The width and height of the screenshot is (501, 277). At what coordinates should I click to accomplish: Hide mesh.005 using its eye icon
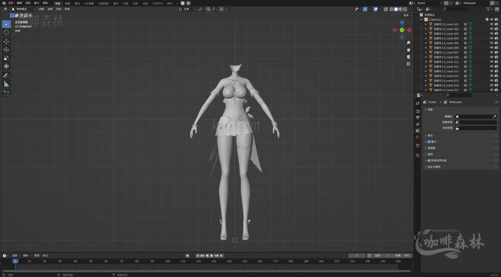click(x=492, y=43)
